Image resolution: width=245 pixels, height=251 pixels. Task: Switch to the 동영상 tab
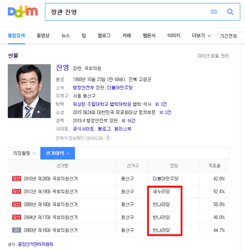tap(43, 36)
